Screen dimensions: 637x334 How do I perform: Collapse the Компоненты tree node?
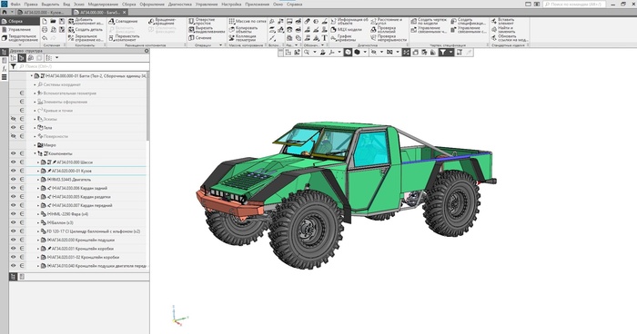point(35,153)
